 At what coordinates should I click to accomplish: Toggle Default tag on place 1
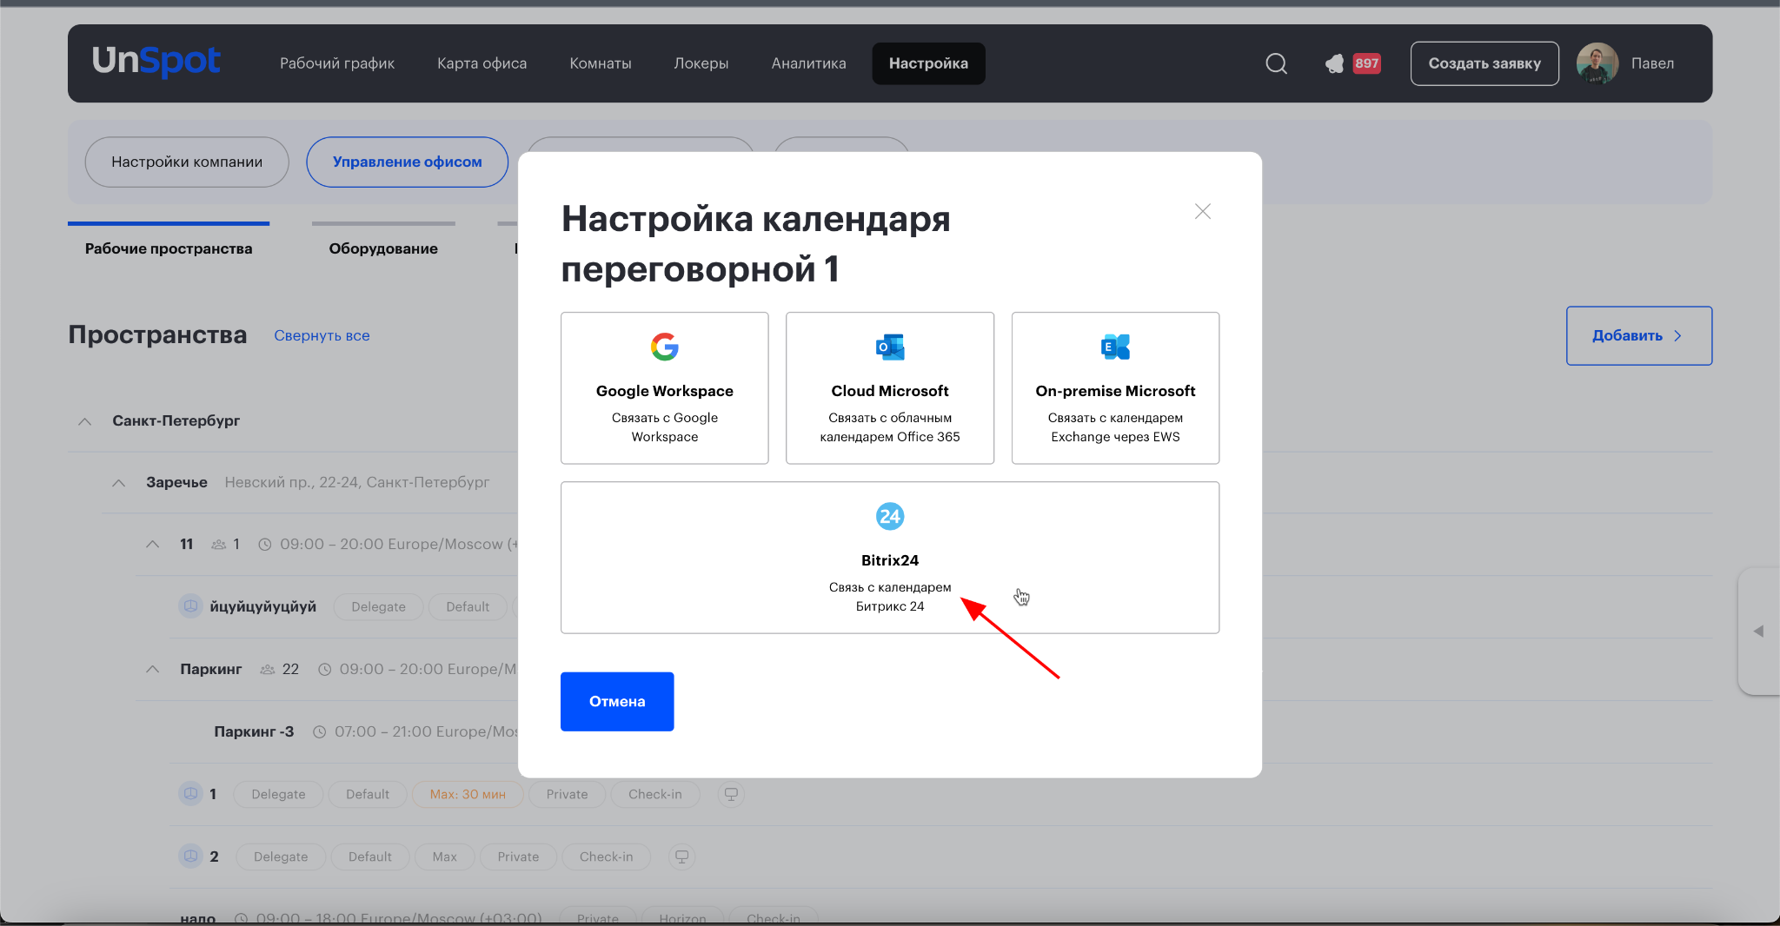click(368, 795)
